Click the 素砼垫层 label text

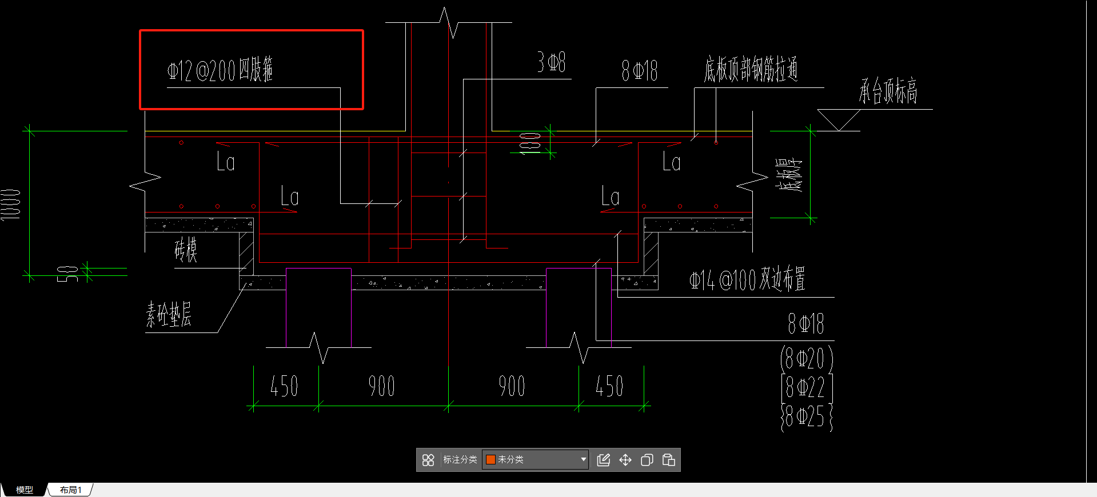169,315
